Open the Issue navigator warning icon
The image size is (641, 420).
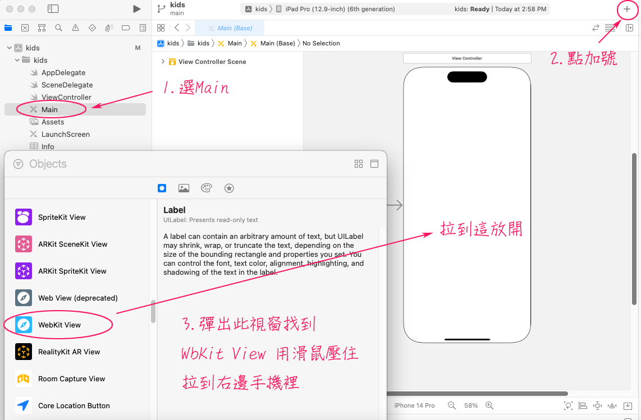tap(76, 28)
